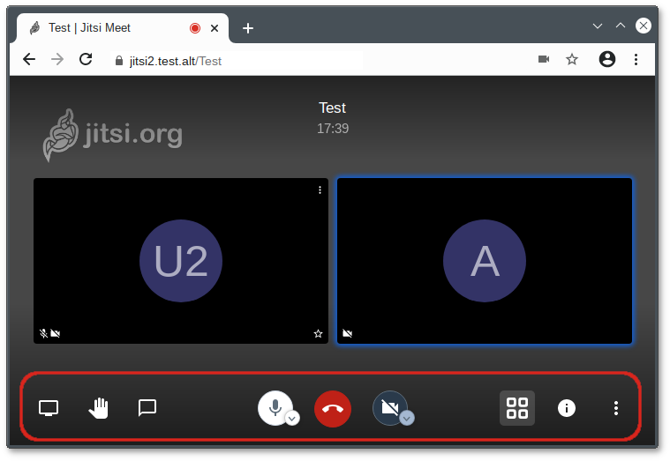Image resolution: width=670 pixels, height=461 pixels.
Task: Toggle tile view layout
Action: pos(517,408)
